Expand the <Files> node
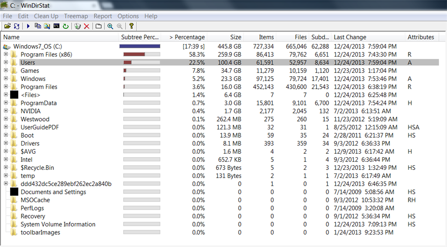Screen dimensions: 447x247 (6, 95)
